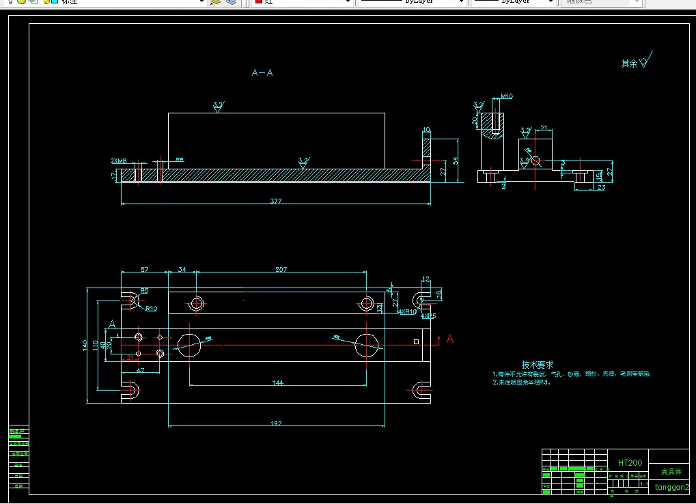The image size is (696, 504).
Task: Expand the 红 color control dropdown
Action: (347, 2)
